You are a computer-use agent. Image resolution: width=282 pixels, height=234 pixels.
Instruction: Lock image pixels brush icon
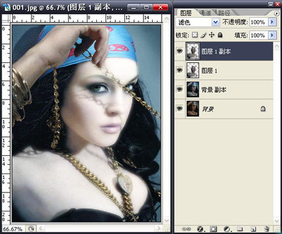point(204,35)
